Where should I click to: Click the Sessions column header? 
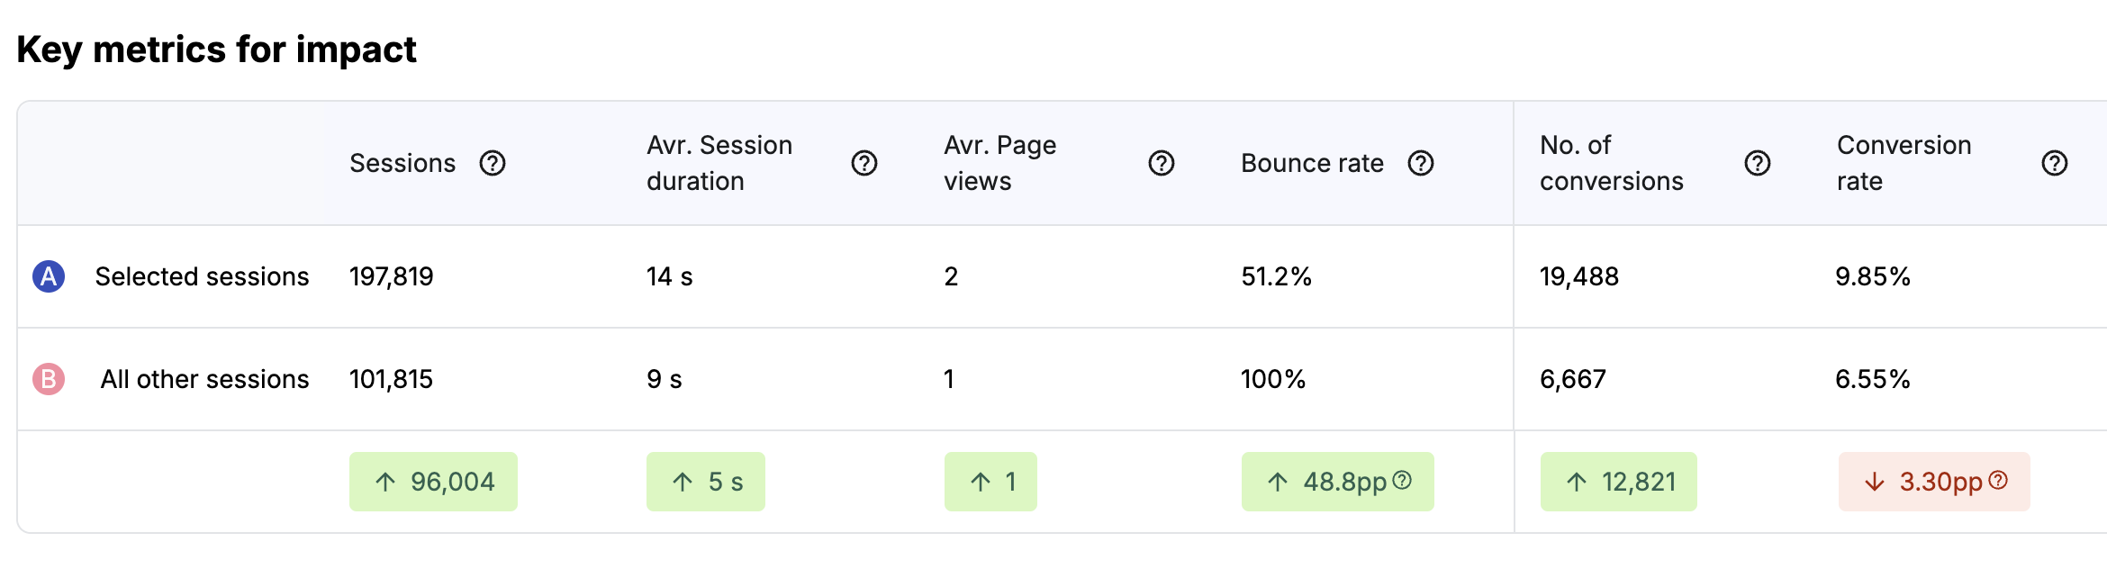click(x=402, y=163)
